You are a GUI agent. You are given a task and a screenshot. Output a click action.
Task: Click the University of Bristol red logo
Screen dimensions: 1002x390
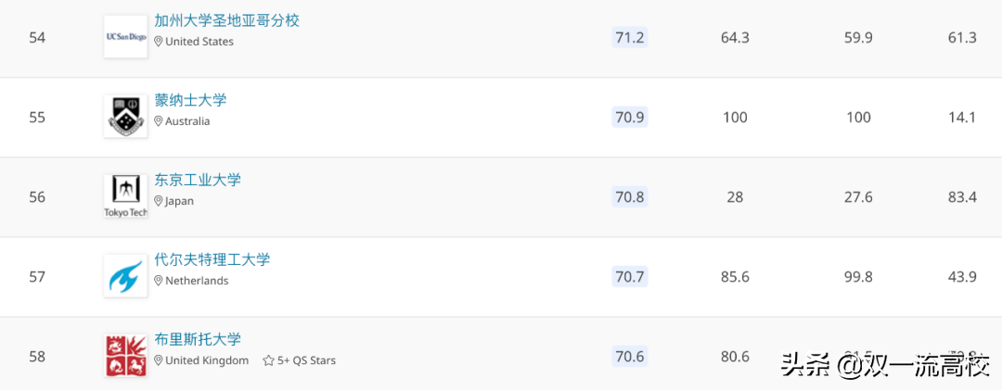[x=125, y=356]
